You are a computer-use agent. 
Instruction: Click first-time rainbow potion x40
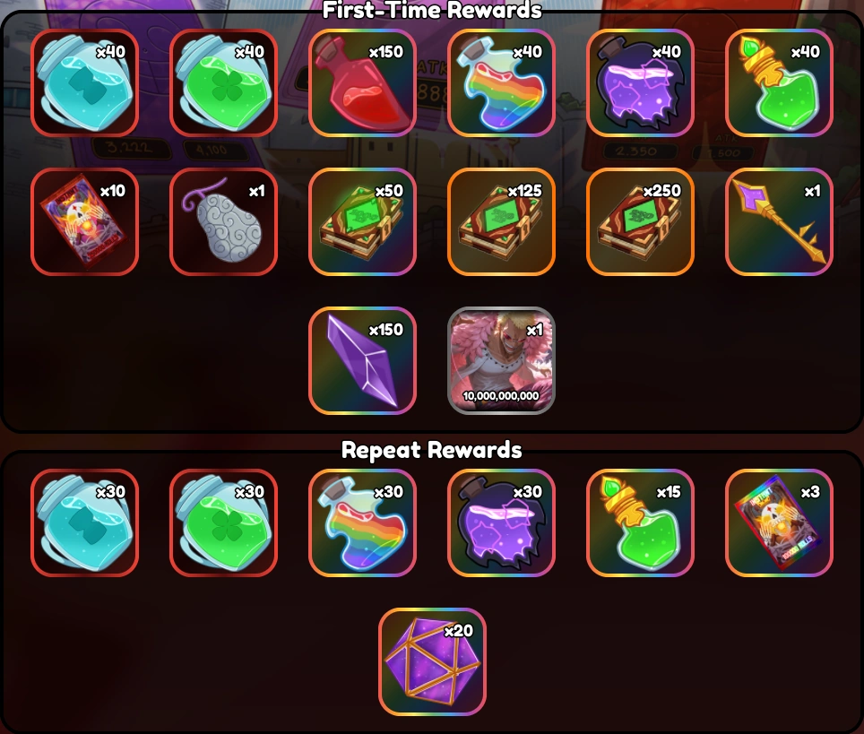501,82
